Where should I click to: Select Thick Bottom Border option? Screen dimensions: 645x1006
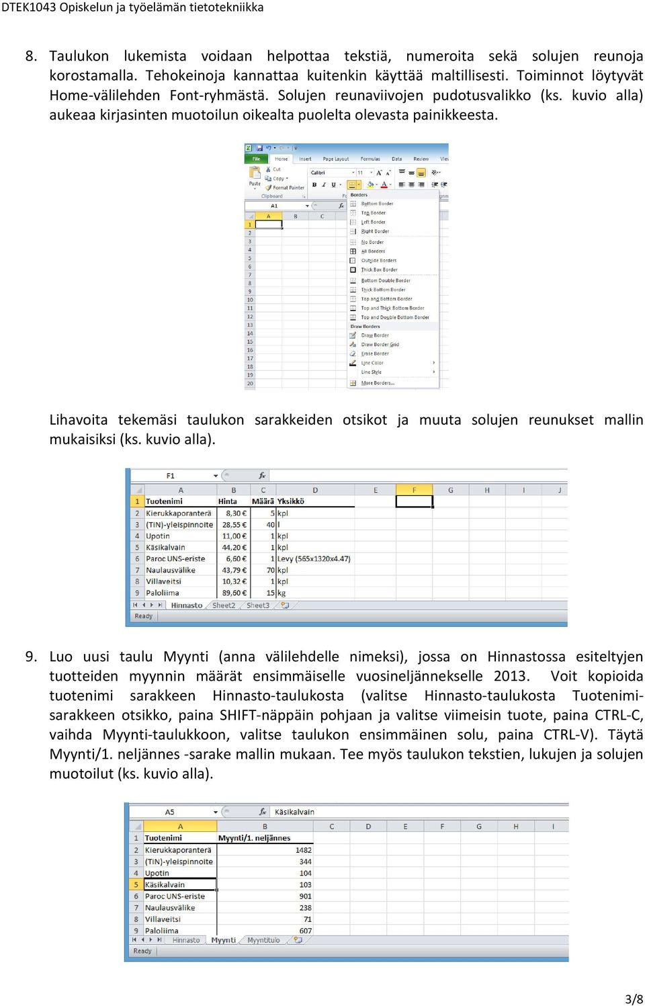(393, 290)
